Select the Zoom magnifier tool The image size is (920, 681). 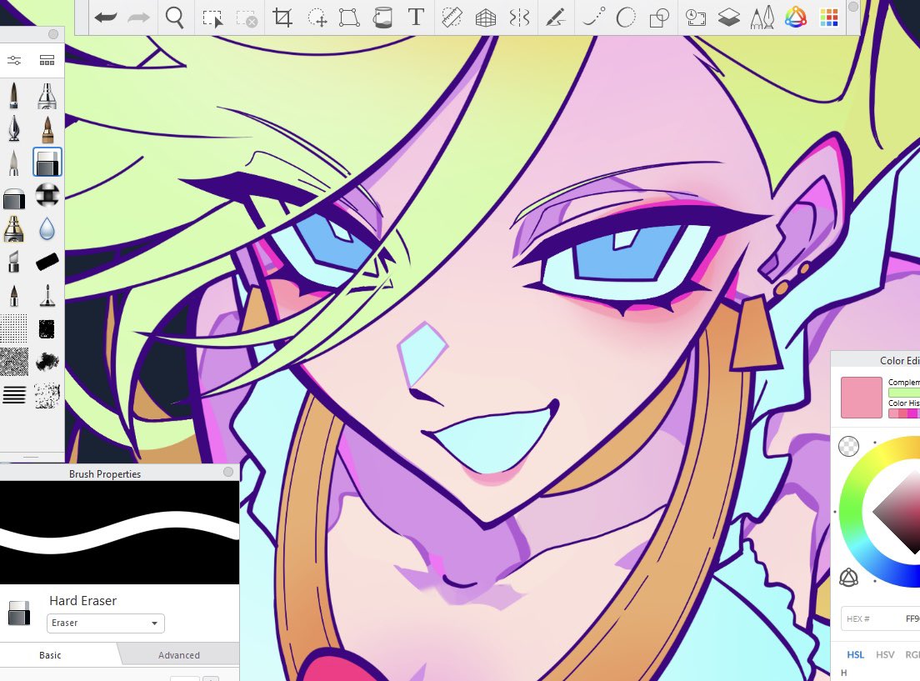[x=174, y=18]
